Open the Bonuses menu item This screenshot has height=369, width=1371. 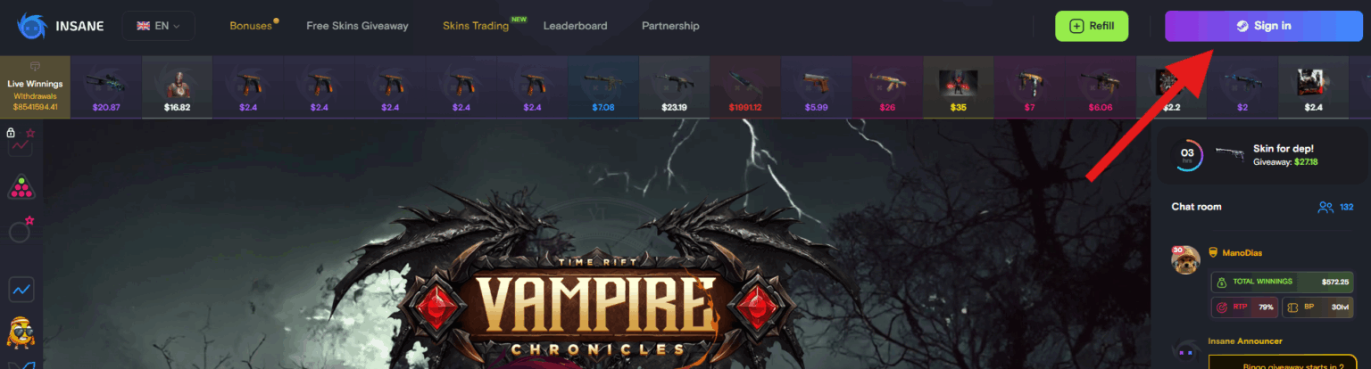point(251,26)
